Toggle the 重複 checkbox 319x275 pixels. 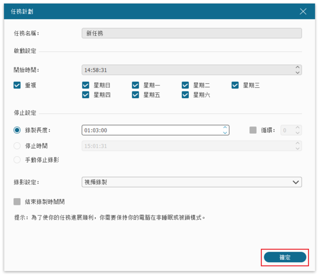coord(18,85)
